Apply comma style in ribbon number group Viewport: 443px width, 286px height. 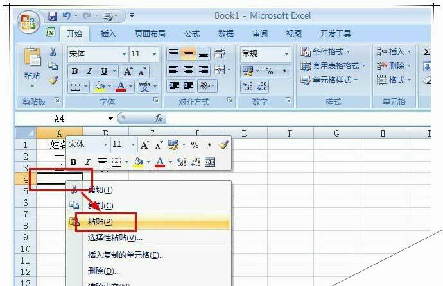point(284,71)
